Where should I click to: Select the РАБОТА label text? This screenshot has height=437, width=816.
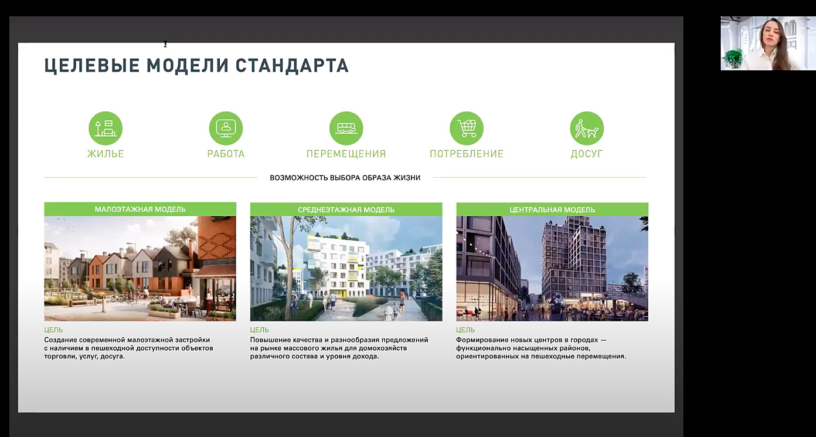(x=226, y=154)
